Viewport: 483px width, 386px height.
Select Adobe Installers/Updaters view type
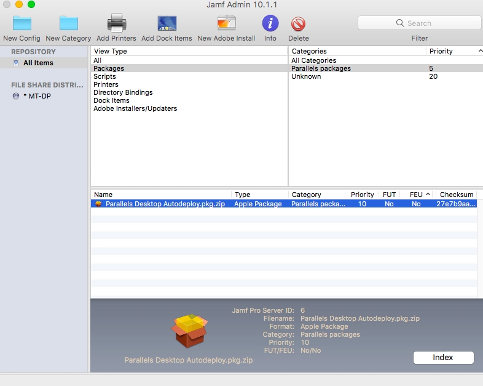pos(135,108)
